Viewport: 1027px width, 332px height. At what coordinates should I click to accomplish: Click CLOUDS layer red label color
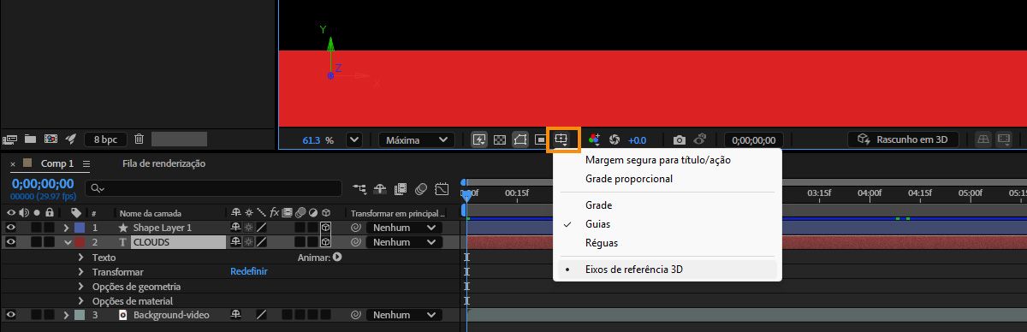tap(80, 242)
